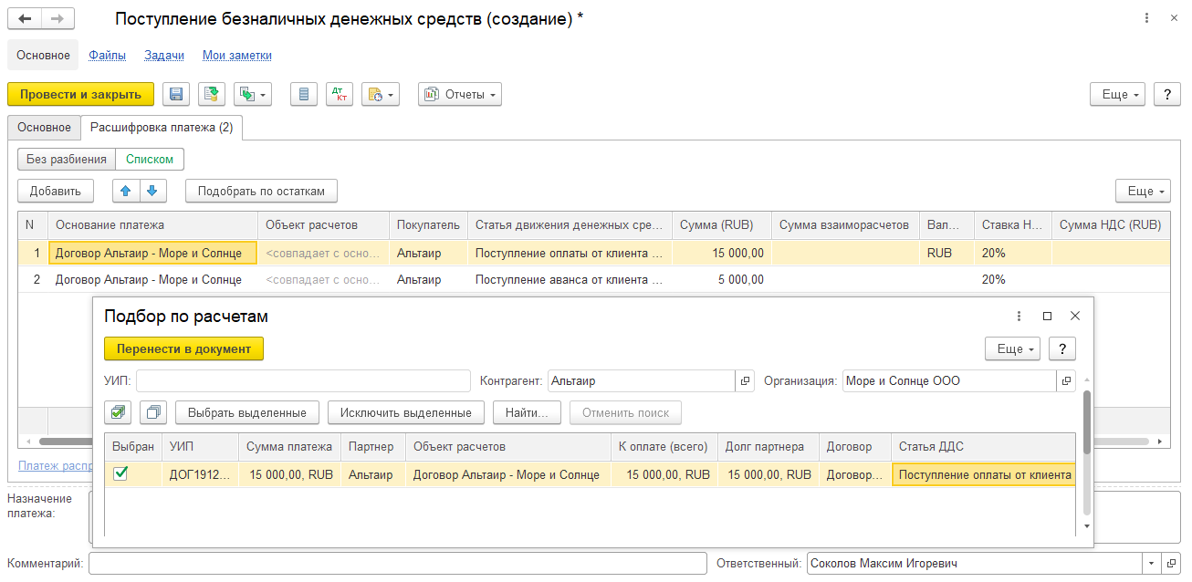
Task: Click the Добавить button
Action: [56, 191]
